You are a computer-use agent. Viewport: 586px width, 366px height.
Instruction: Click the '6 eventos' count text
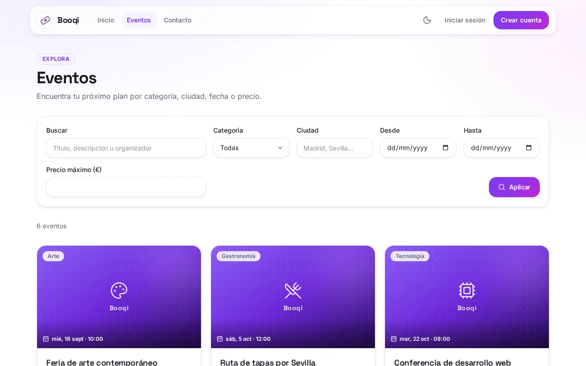[51, 226]
